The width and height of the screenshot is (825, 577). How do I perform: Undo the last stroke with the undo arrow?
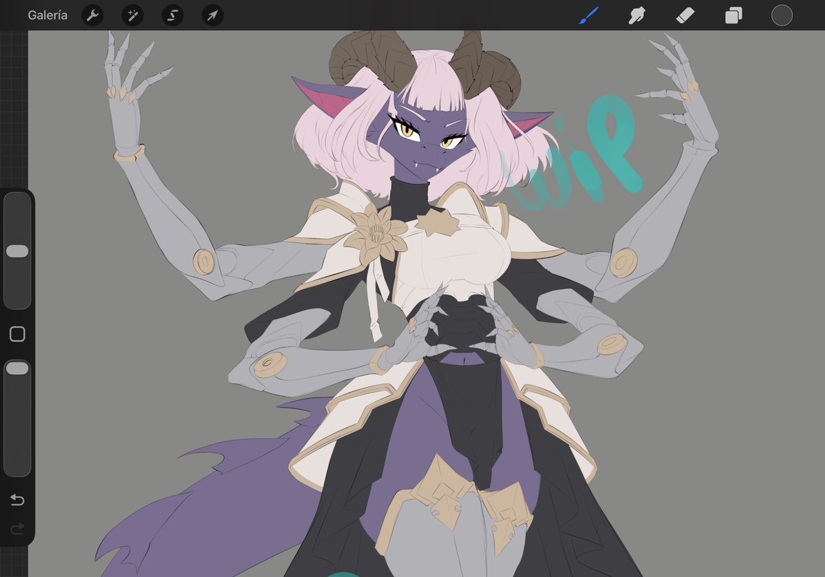(17, 500)
